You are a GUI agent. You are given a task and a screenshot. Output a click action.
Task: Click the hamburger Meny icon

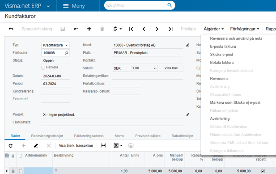tap(66, 6)
